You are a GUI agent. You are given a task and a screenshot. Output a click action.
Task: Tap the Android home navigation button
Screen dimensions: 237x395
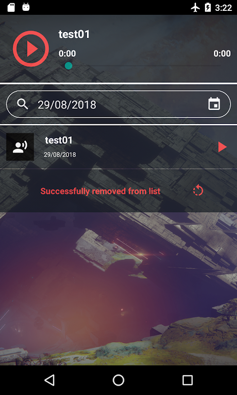[118, 380]
